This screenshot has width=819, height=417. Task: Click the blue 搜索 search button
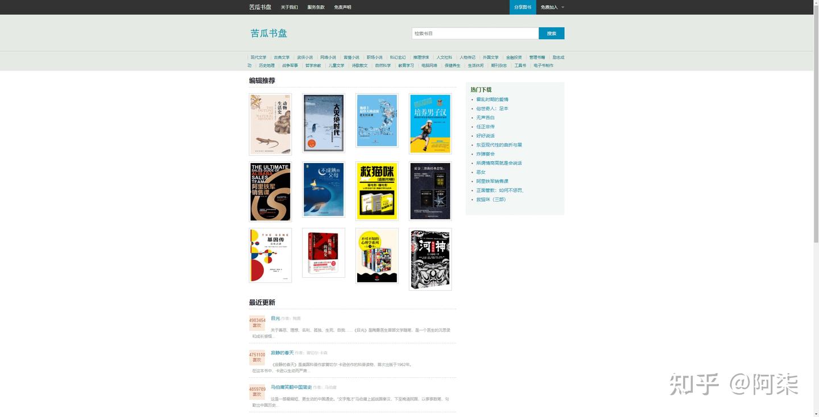point(552,34)
